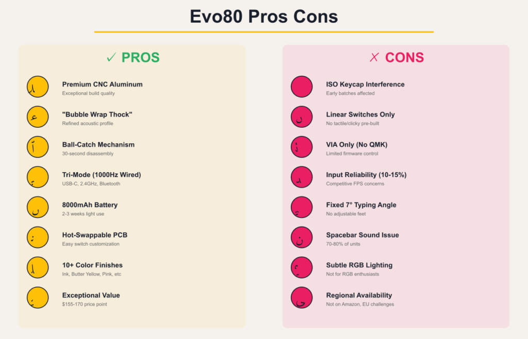Click the Hot-Swappable PCB circle icon
The width and height of the screenshot is (528, 339).
(38, 238)
